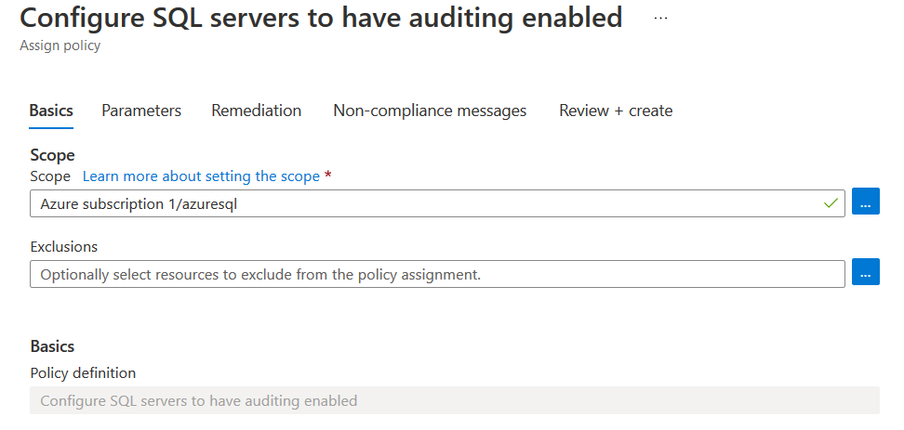The image size is (904, 430).
Task: Go to the Remediation tab
Action: tap(256, 111)
